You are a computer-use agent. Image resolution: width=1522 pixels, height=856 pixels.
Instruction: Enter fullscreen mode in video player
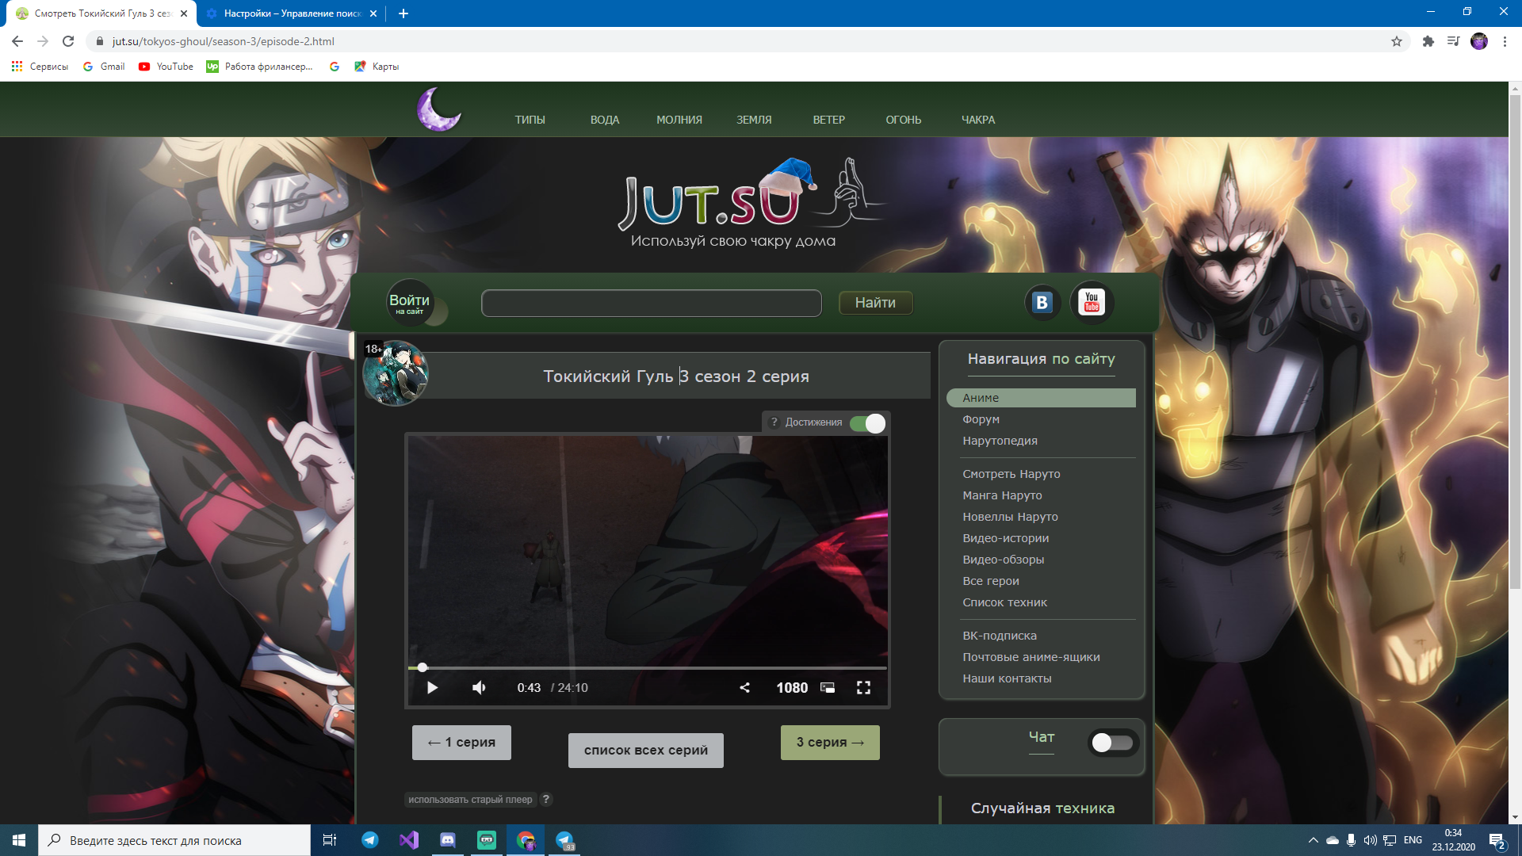point(863,687)
